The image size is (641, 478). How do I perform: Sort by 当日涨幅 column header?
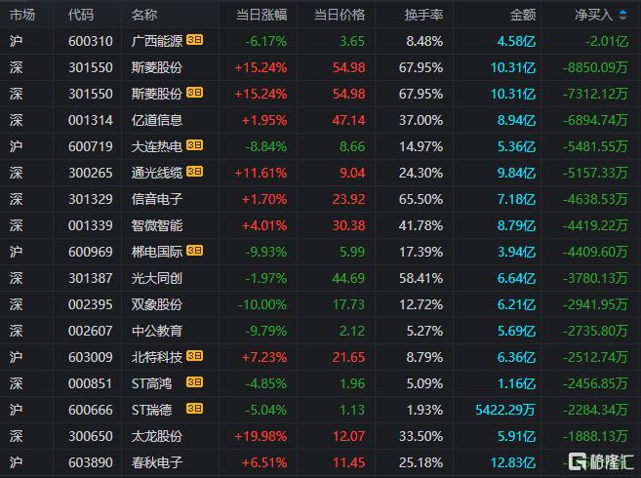[261, 16]
